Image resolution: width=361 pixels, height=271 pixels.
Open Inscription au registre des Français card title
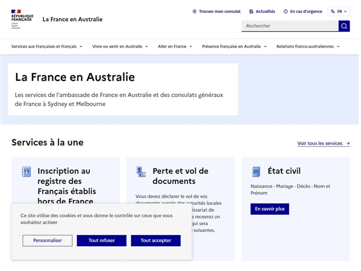pyautogui.click(x=67, y=186)
